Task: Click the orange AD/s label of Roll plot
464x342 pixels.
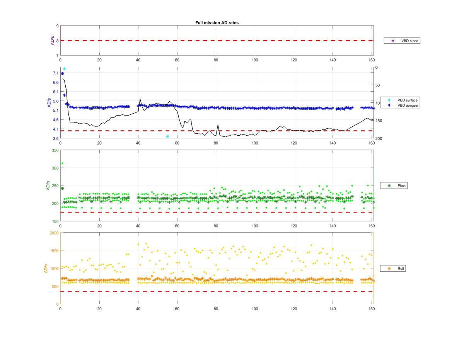Action: click(46, 268)
